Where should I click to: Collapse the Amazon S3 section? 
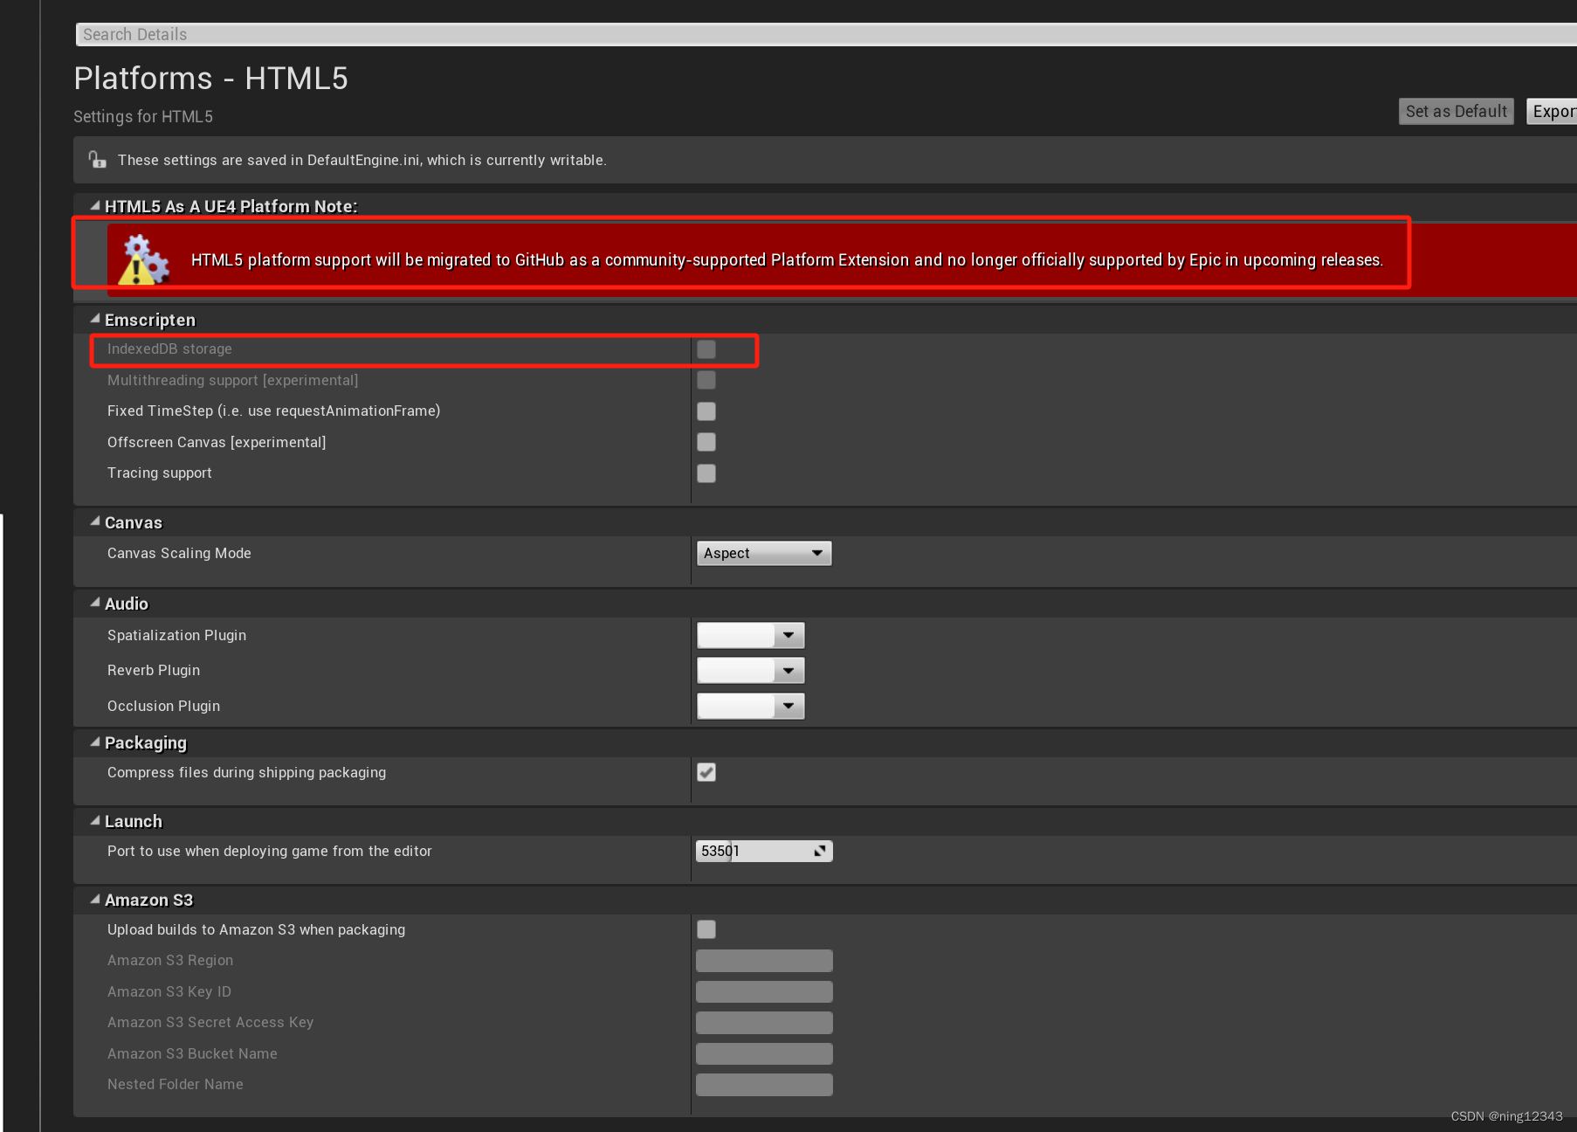pyautogui.click(x=93, y=899)
